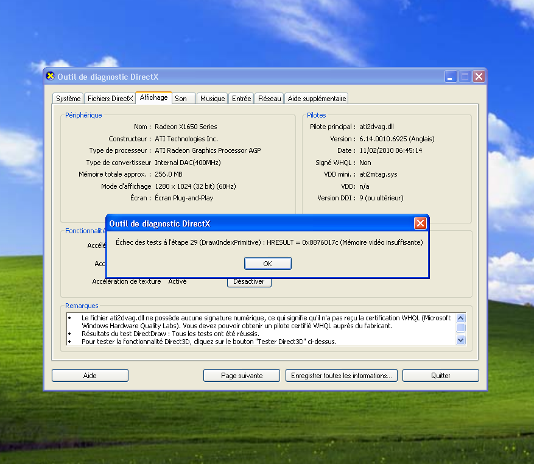Close the DirectX error message dialog
This screenshot has height=464, width=534.
click(420, 223)
